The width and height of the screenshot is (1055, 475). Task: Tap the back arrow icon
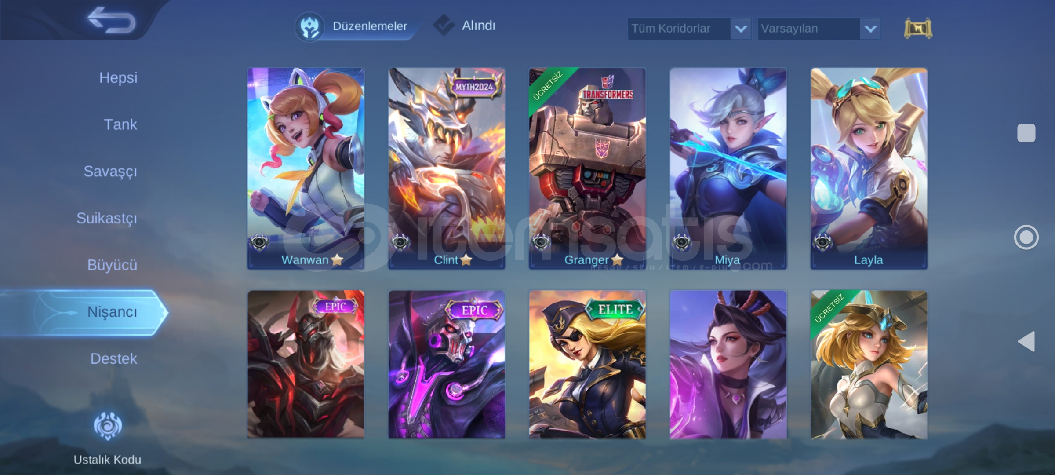[x=112, y=20]
